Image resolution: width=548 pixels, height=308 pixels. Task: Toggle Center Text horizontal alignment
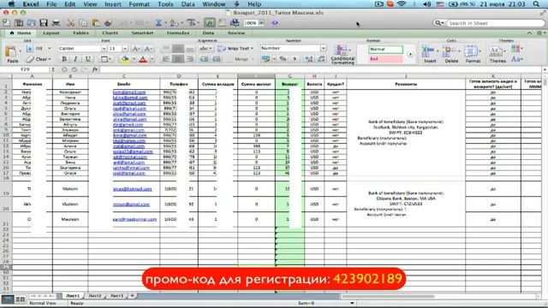[x=178, y=59]
